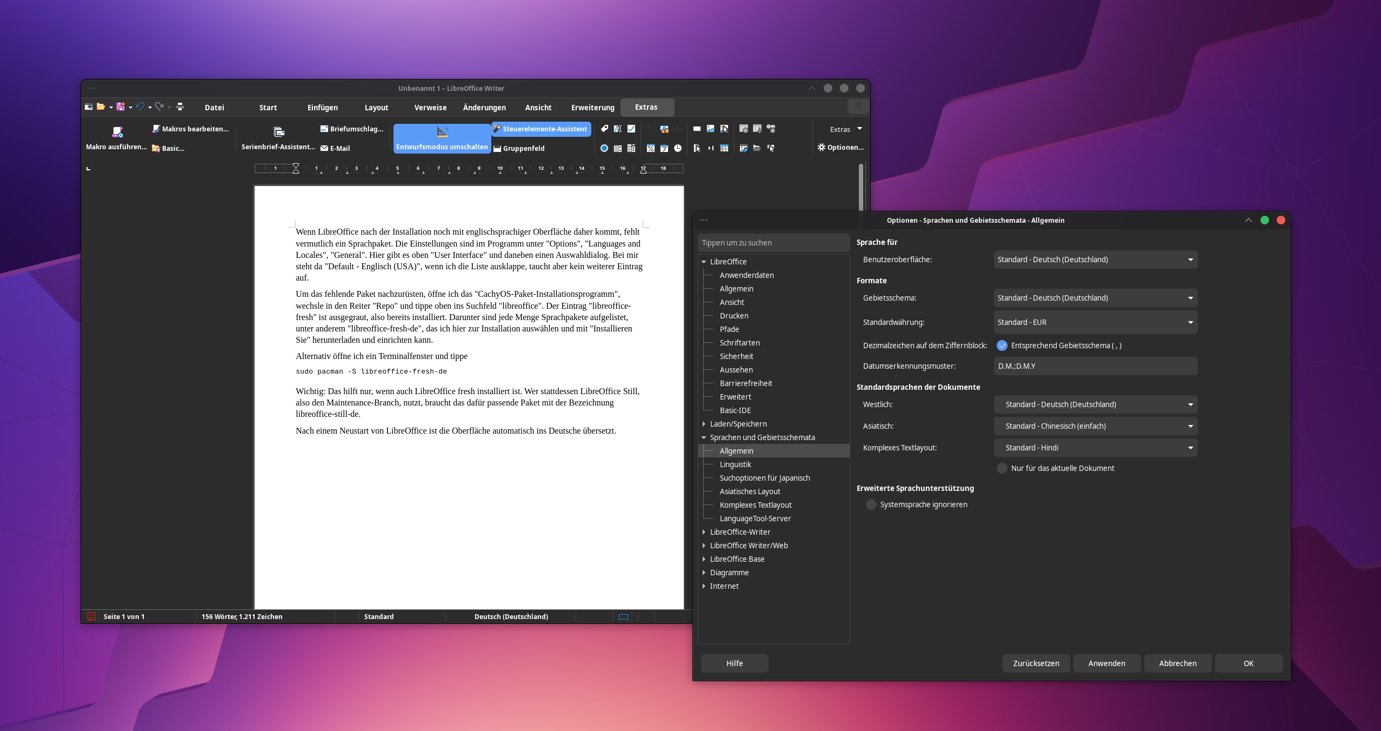Select the Time field form control
The width and height of the screenshot is (1381, 731).
point(677,149)
